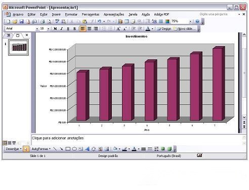Screen dimensions: 249x190
Task: Open print preview
Action: [49, 21]
